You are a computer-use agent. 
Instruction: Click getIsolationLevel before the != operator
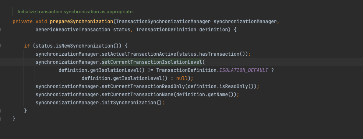[114, 70]
